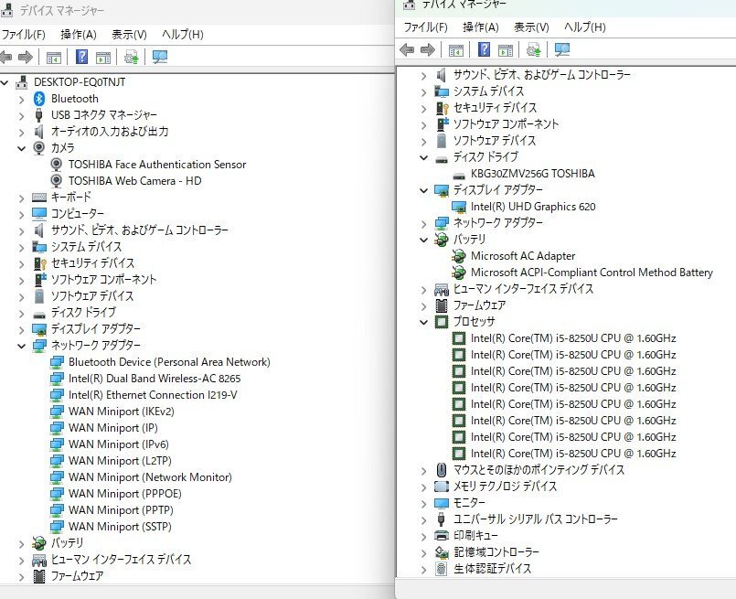
Task: Click show/hide console tree icon, left window
Action: [54, 58]
